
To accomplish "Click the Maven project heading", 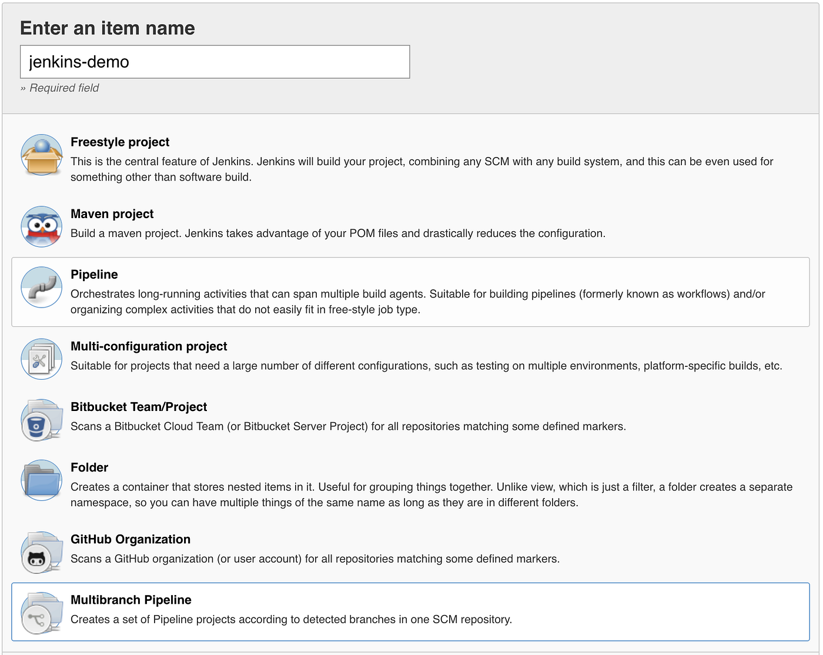I will [112, 214].
